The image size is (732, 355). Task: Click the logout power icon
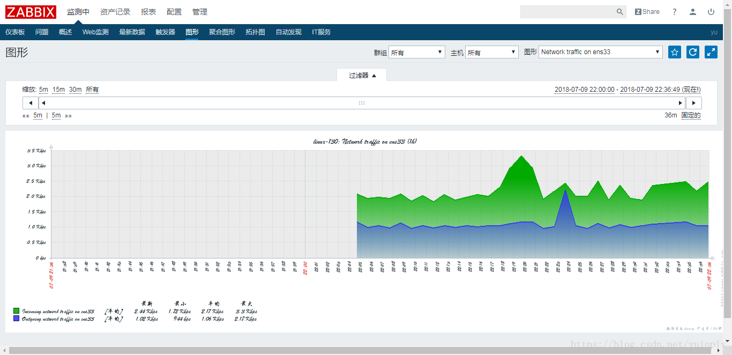711,12
